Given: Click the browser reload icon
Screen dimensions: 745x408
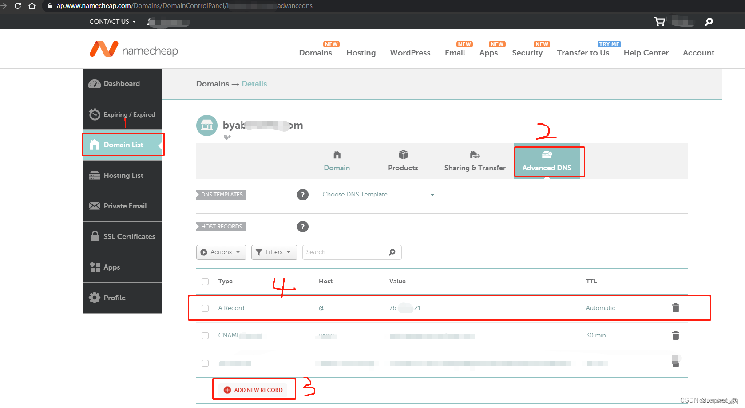Looking at the screenshot, I should point(18,6).
